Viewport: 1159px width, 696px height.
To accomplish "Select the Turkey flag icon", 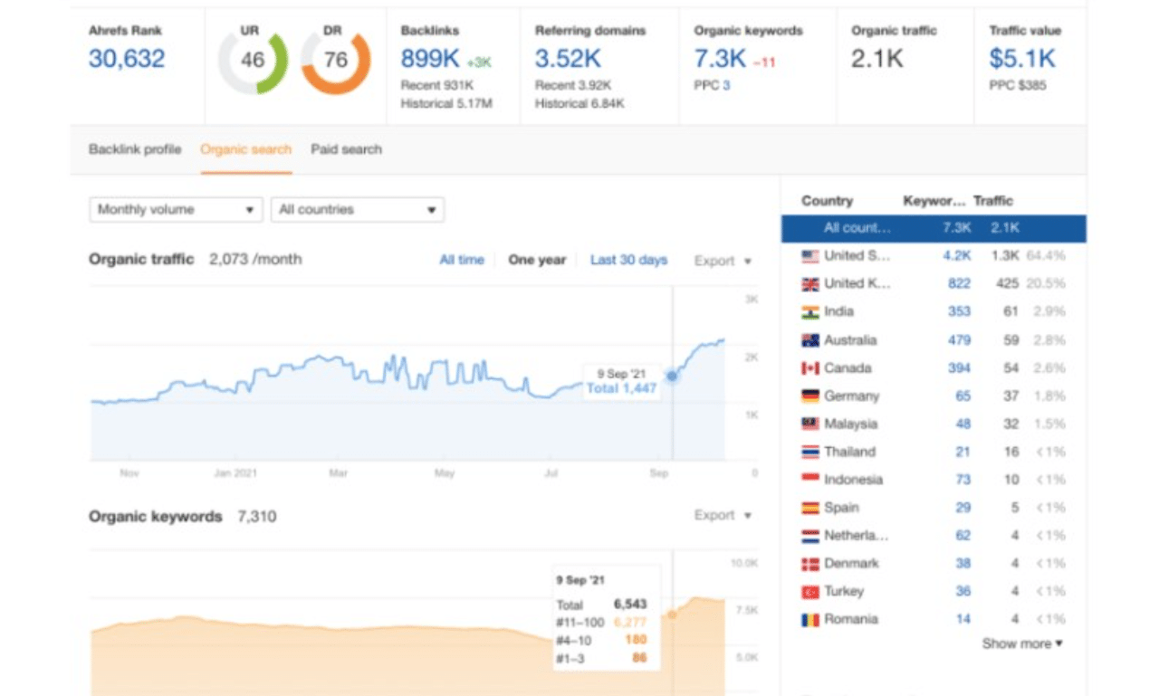I will [x=809, y=592].
